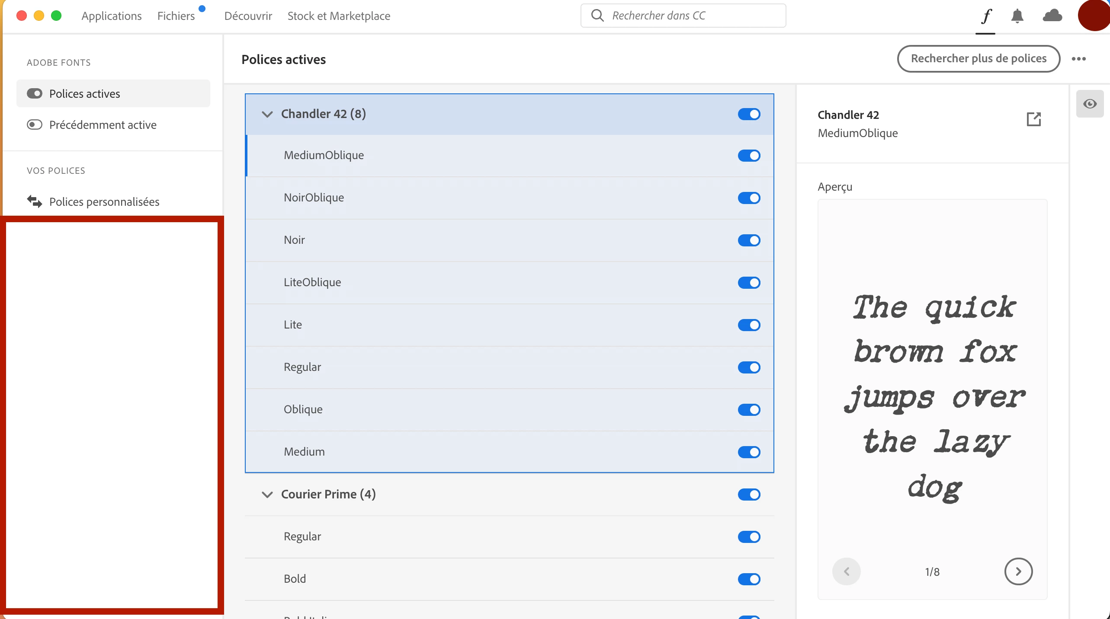This screenshot has height=619, width=1110.
Task: Click the three-dot more options icon
Action: [x=1078, y=59]
